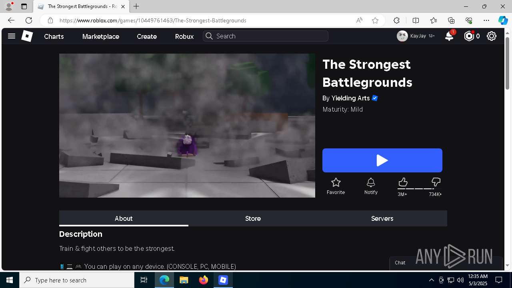Click the Windows taskbar search box

click(x=77, y=280)
